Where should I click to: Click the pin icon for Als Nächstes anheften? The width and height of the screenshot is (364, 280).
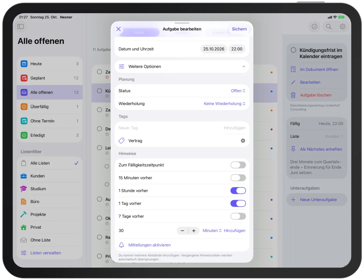(293, 149)
